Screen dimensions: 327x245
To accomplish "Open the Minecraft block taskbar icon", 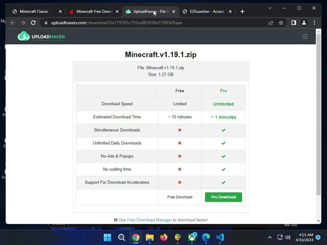I will point(178,237).
